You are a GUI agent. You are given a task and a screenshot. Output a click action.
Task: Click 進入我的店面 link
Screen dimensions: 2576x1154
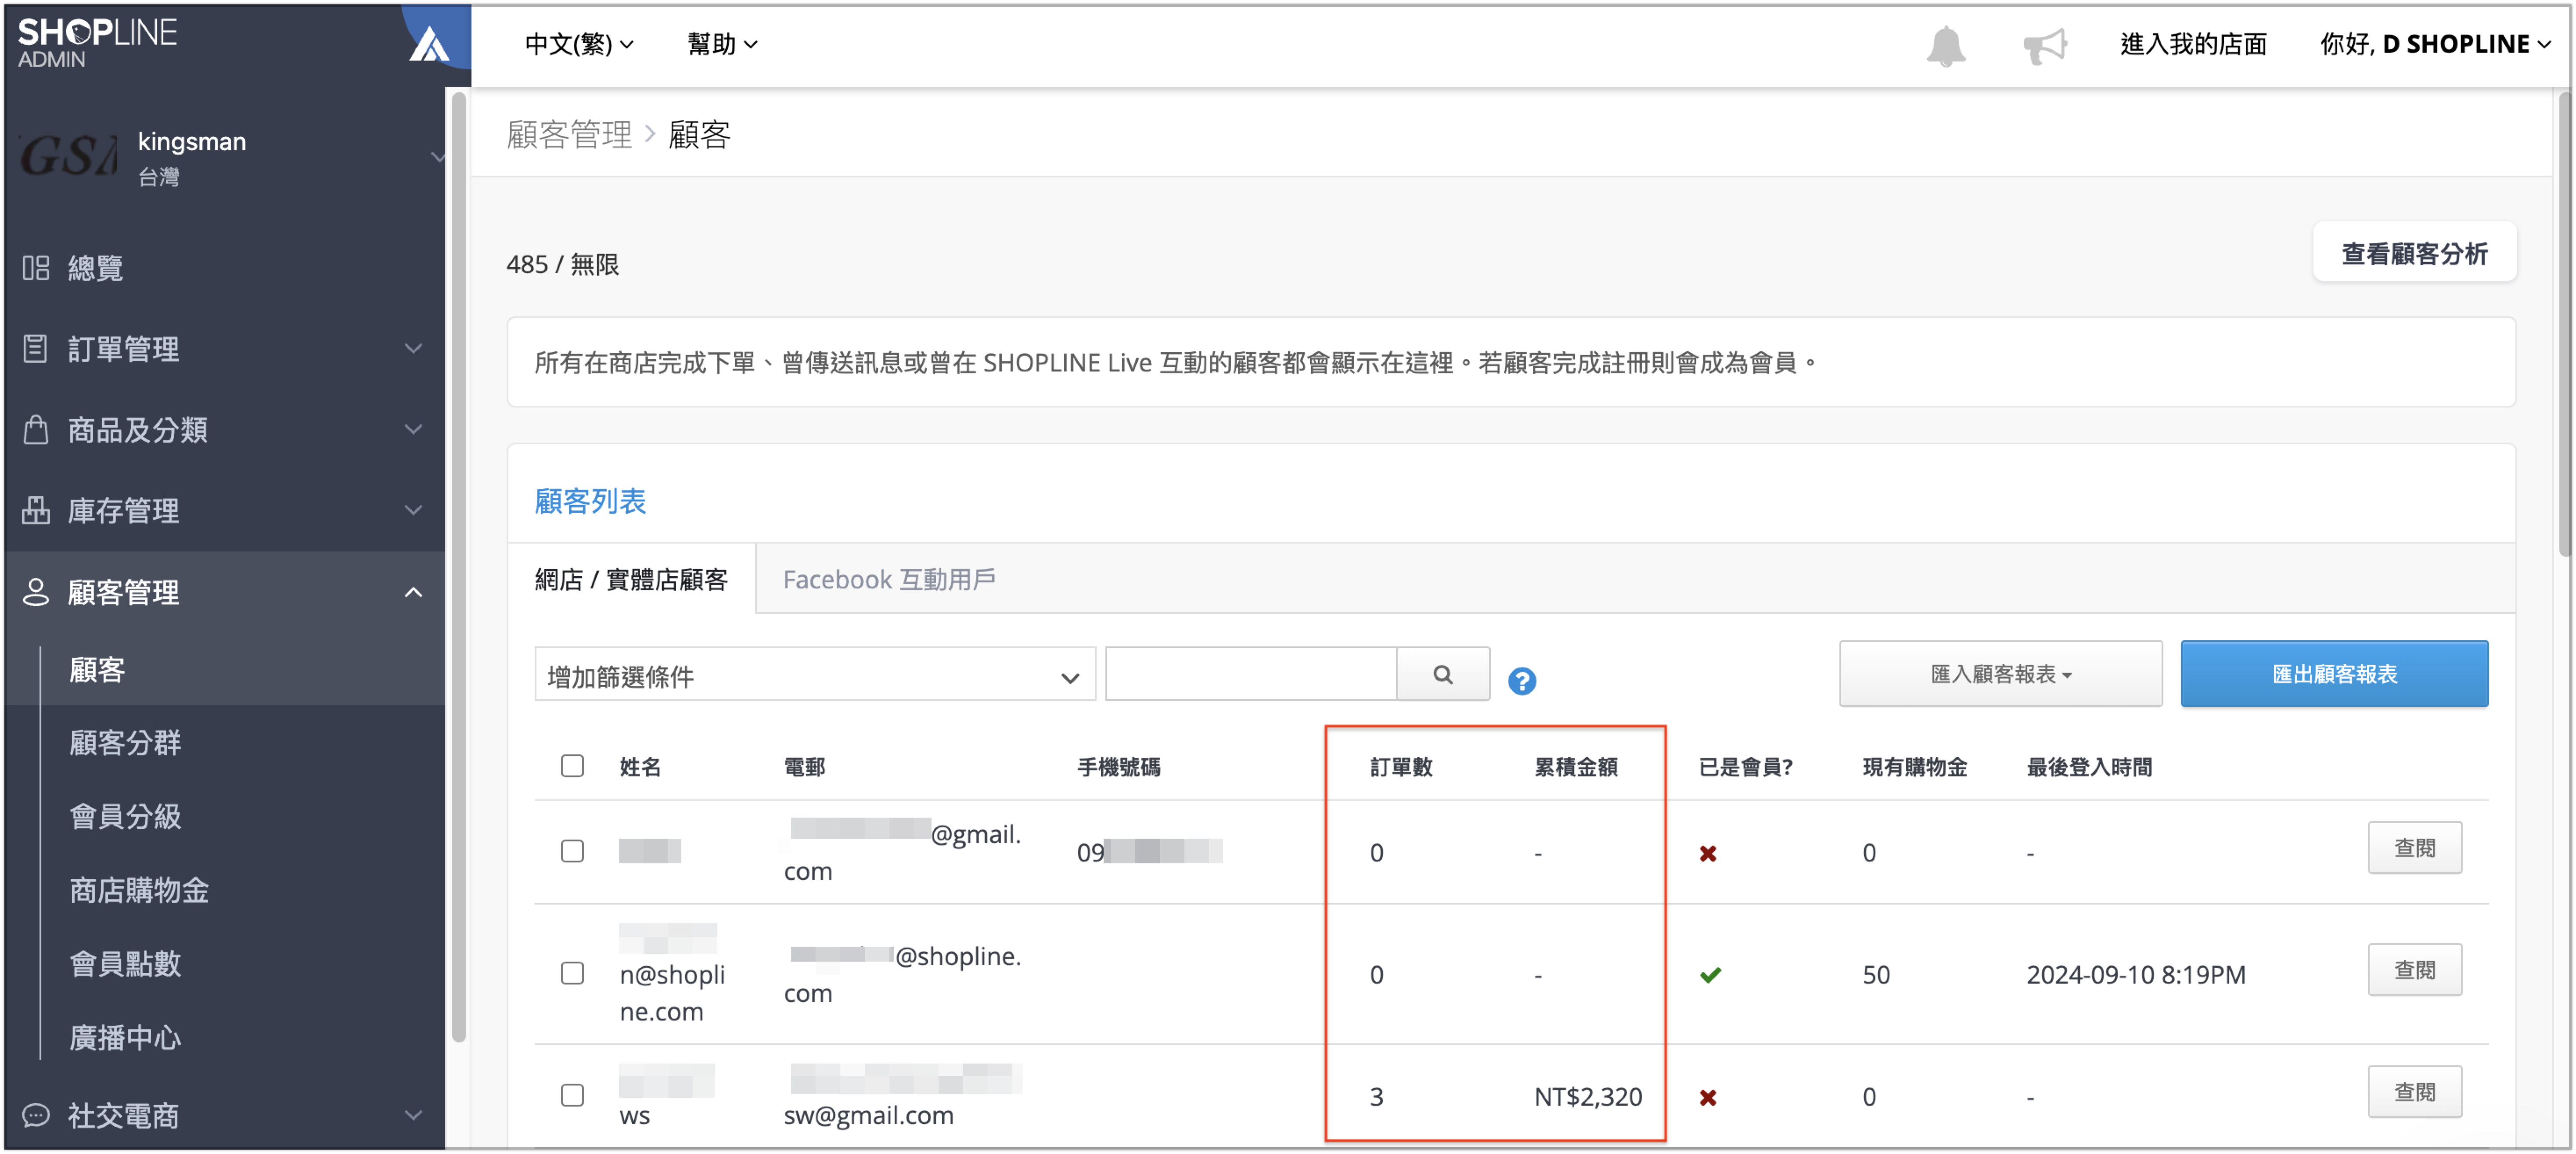click(2193, 44)
